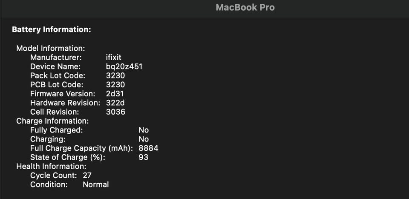This screenshot has height=199, width=409.
Task: Select the Cell Revision value 3036
Action: click(115, 112)
